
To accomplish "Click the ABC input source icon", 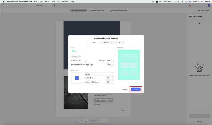I will click(159, 2).
